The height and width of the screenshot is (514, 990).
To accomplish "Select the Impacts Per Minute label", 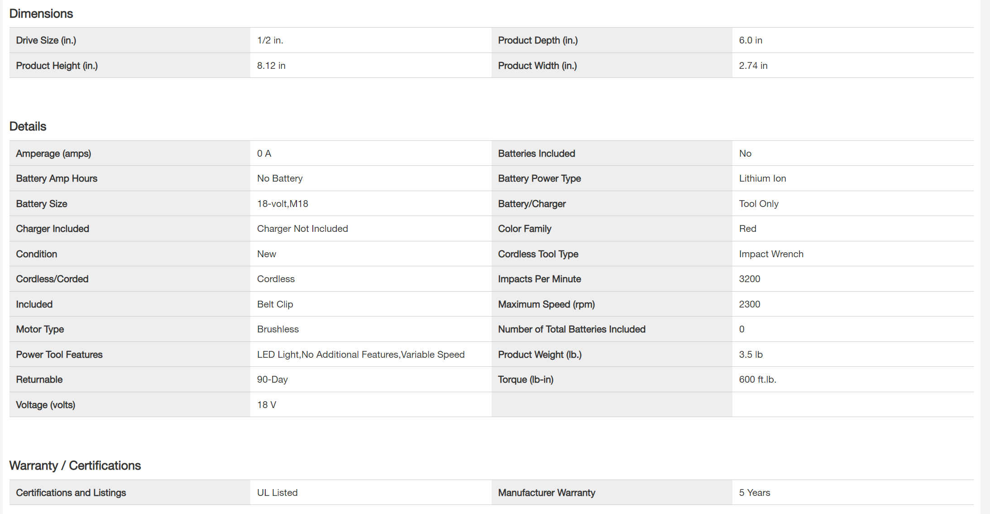I will point(539,279).
